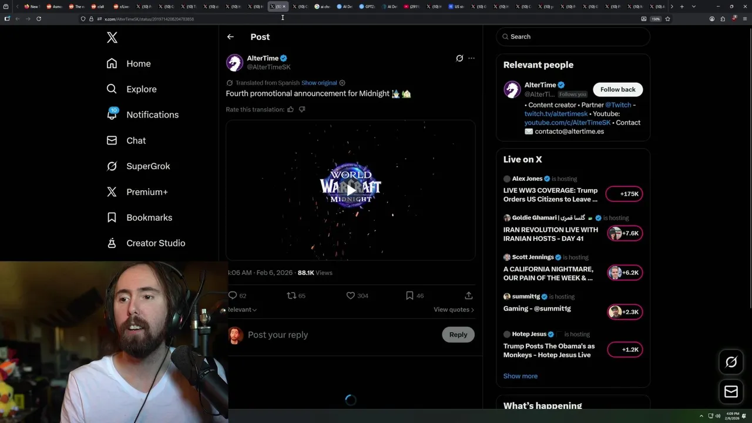Open the taskbar clock at 4:09 PM
Image resolution: width=752 pixels, height=423 pixels.
pyautogui.click(x=731, y=416)
